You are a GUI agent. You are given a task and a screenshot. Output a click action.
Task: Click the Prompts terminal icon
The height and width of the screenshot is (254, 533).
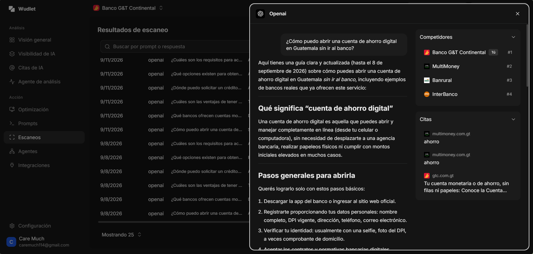pyautogui.click(x=12, y=124)
